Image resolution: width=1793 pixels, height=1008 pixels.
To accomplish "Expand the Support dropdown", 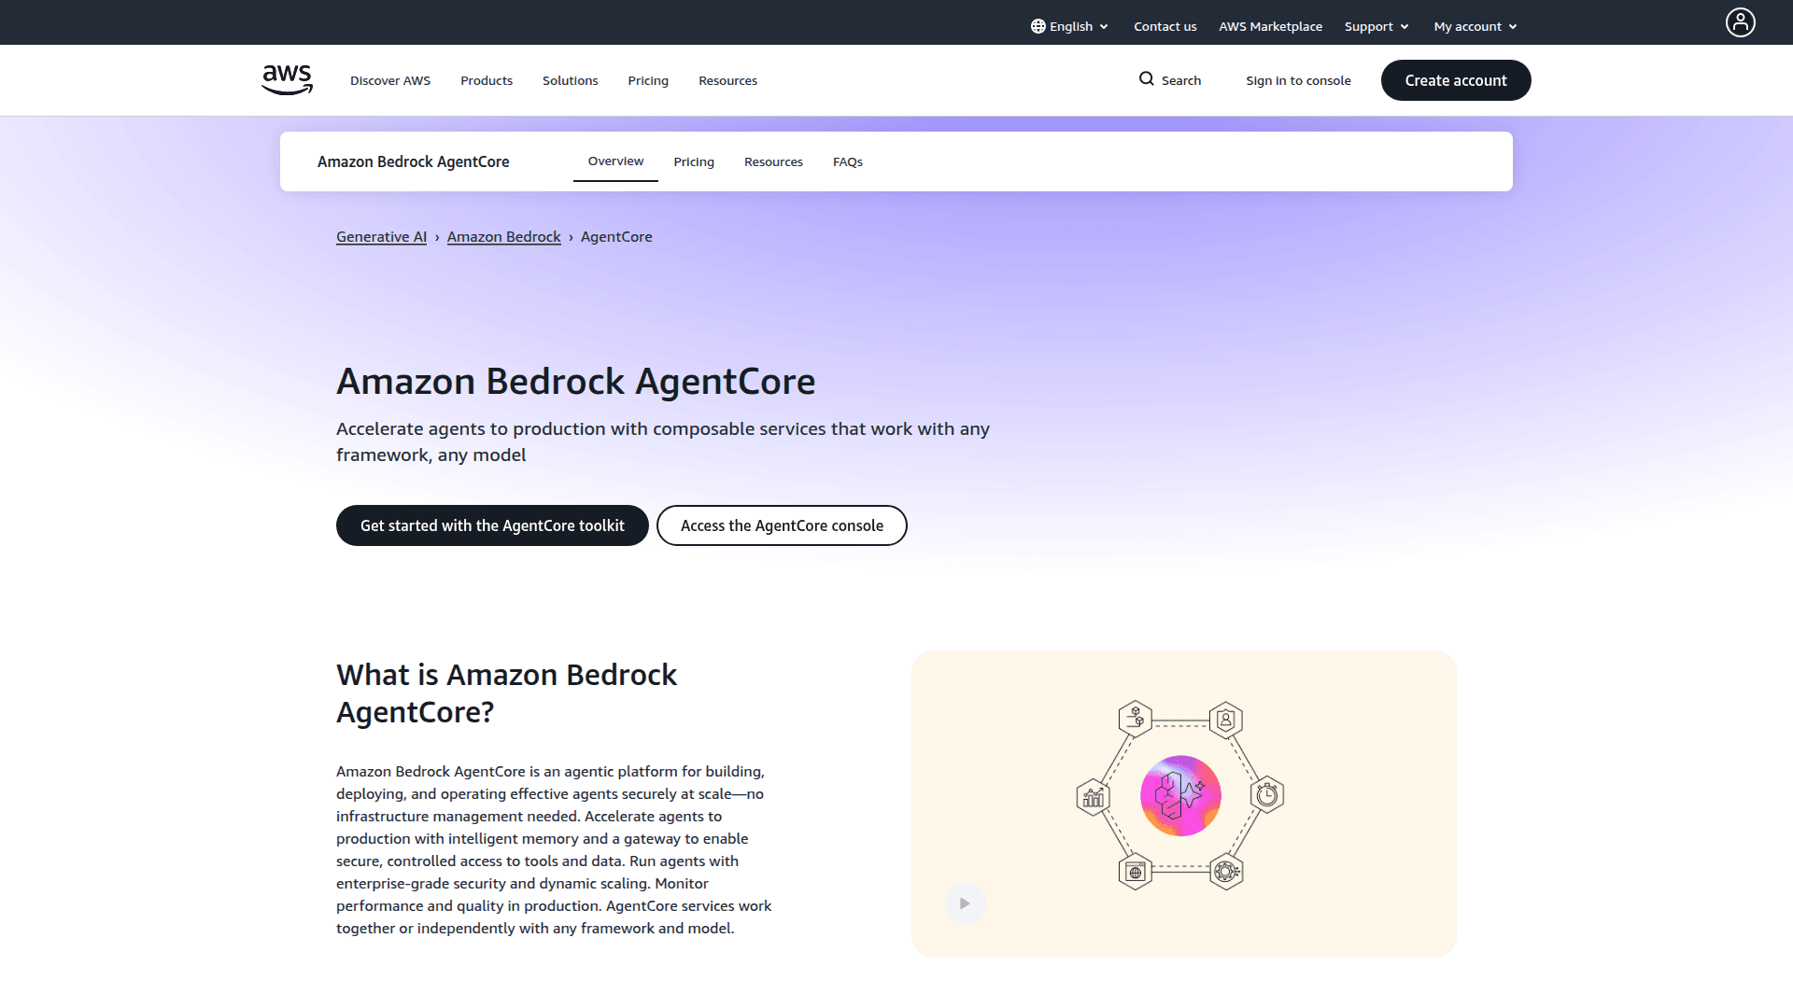I will pyautogui.click(x=1376, y=26).
